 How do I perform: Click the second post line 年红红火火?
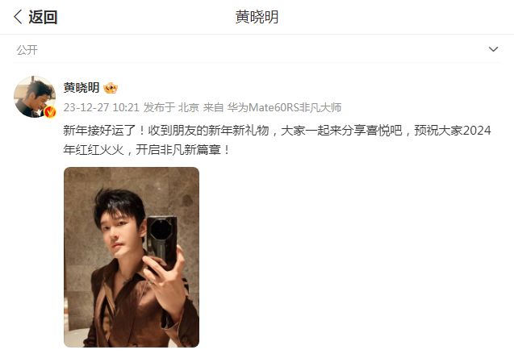point(147,150)
